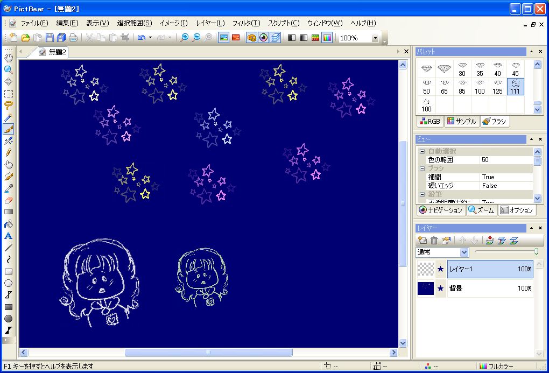Open the undo history dropdown arrow
The image size is (549, 373).
[151, 38]
